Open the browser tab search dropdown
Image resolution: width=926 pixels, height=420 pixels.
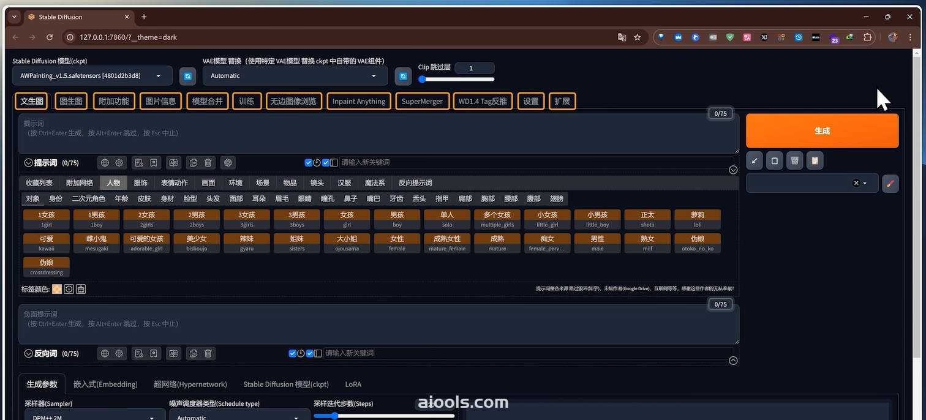click(14, 17)
